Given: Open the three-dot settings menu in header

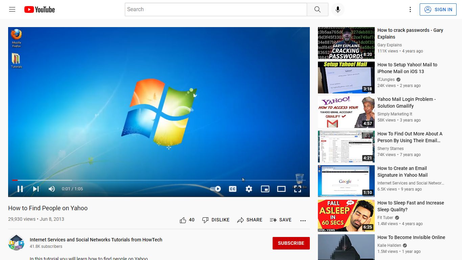Looking at the screenshot, I should click(x=410, y=9).
